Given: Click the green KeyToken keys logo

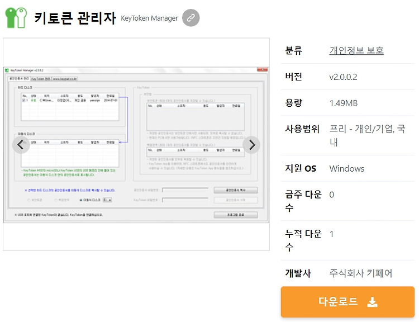Looking at the screenshot, I should [16, 18].
